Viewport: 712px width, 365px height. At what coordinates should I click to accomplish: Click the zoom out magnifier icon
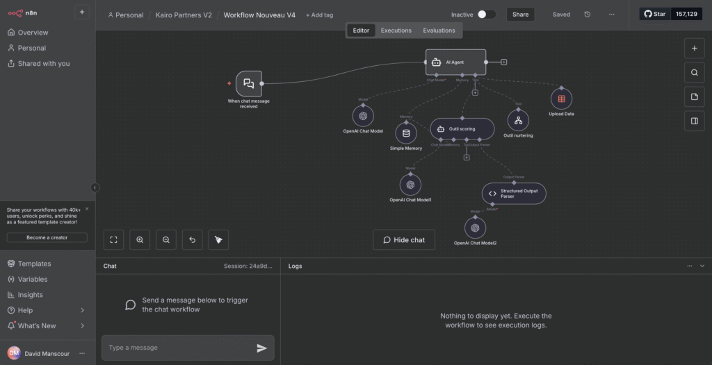pyautogui.click(x=166, y=239)
